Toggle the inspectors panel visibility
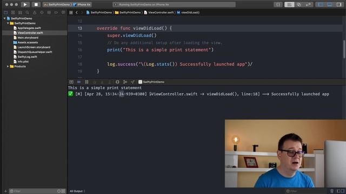This screenshot has height=194, width=346. click(339, 5)
